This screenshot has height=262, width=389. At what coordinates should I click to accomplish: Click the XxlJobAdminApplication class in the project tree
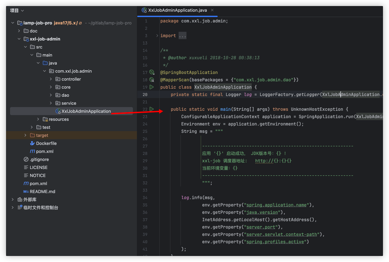click(x=86, y=111)
